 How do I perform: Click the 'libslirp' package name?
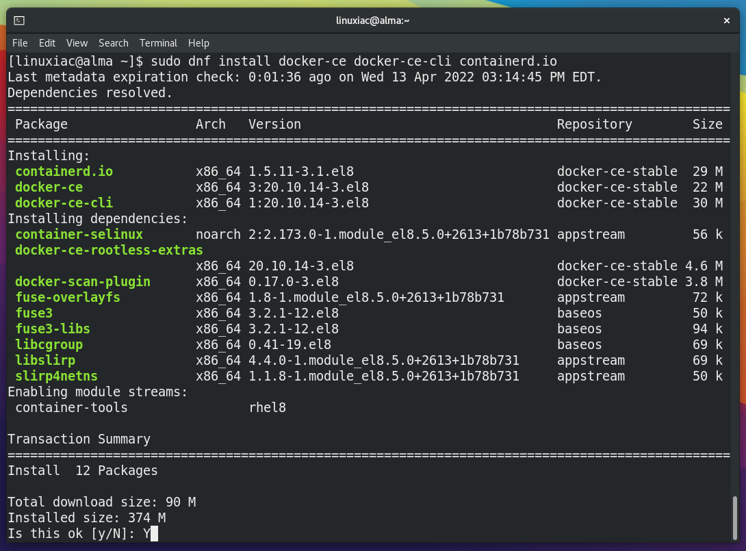(45, 360)
